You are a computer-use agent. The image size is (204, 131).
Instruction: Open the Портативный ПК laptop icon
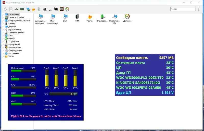click(115, 19)
